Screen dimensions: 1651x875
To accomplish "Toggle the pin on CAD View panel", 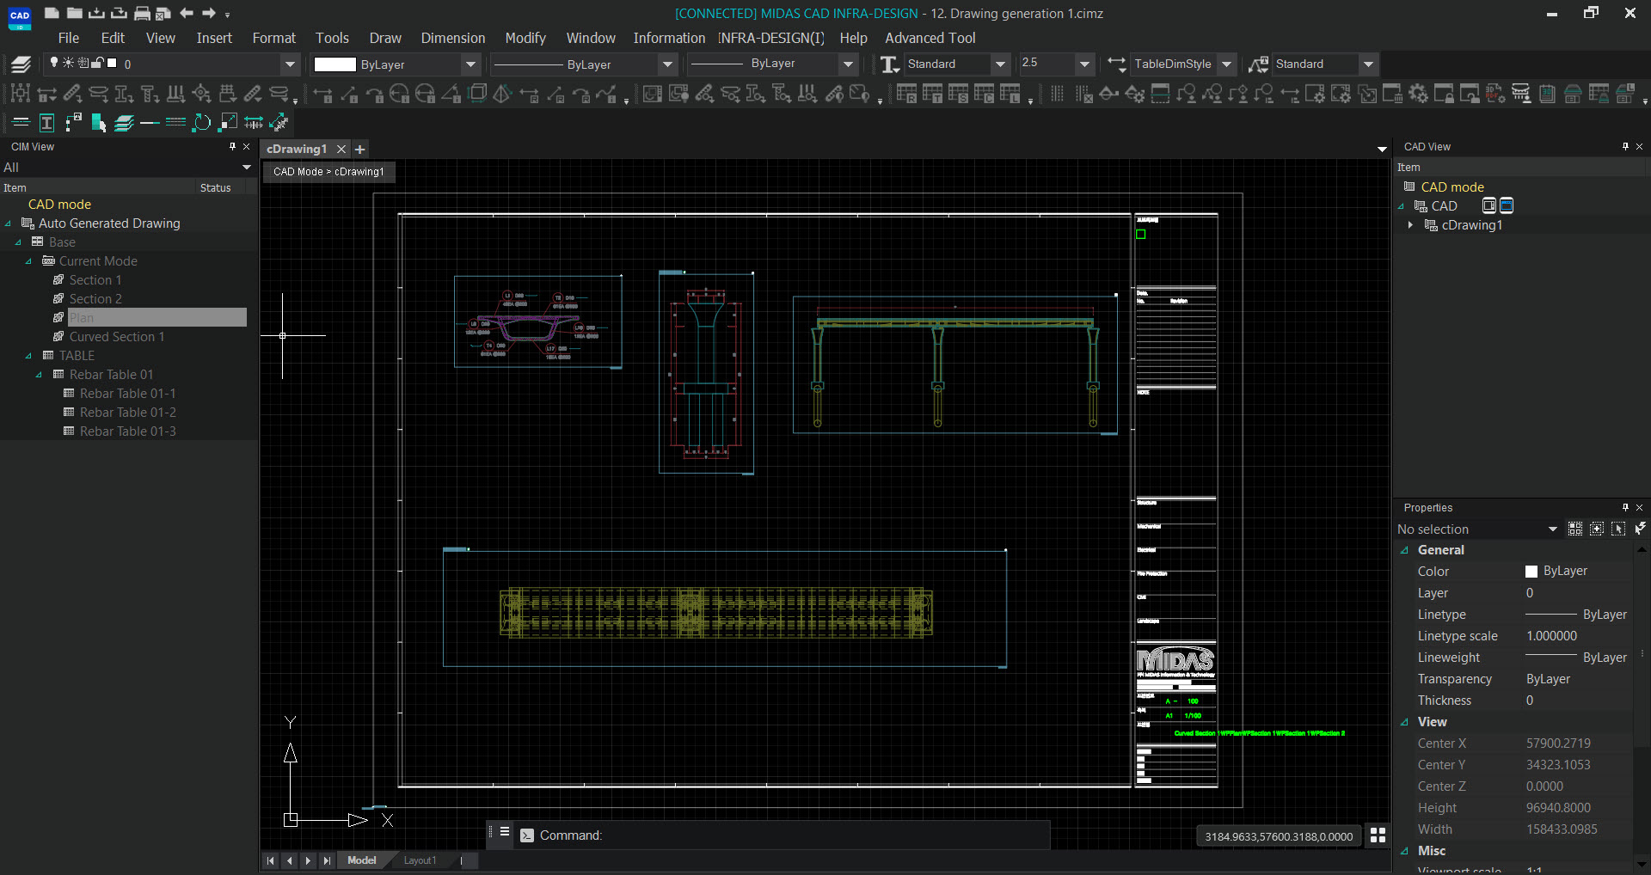I will tap(1625, 147).
